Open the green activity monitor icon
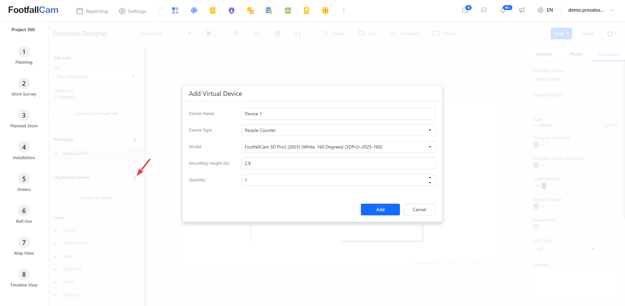 click(288, 11)
